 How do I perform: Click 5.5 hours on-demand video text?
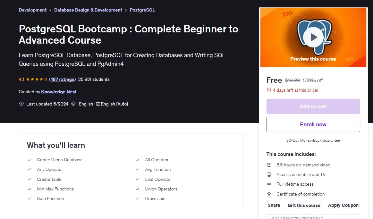[x=303, y=165]
